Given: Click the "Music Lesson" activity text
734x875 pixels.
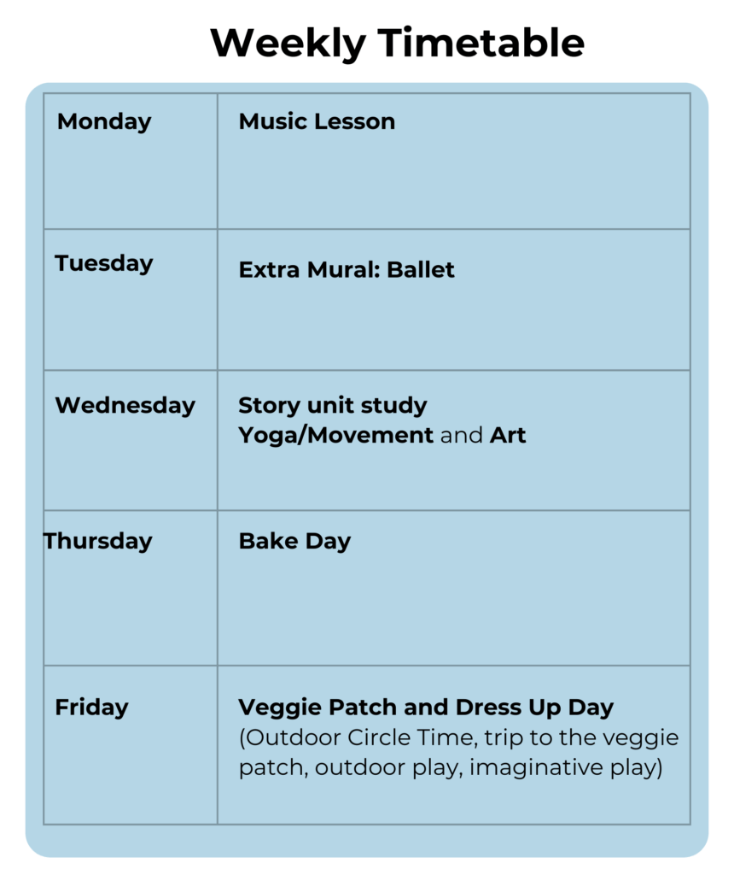Looking at the screenshot, I should click(x=317, y=121).
